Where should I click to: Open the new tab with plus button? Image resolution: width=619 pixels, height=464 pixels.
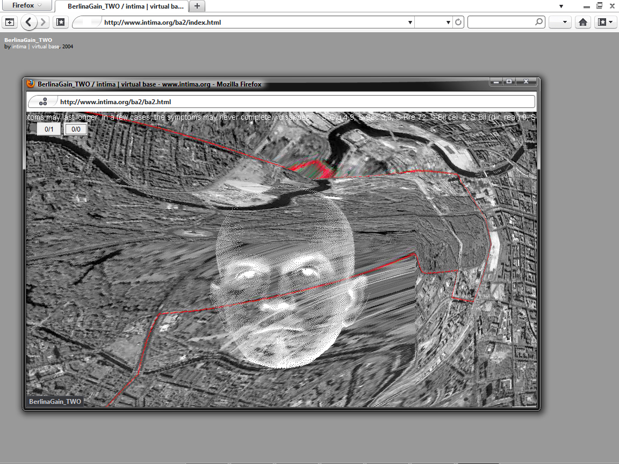pyautogui.click(x=197, y=6)
